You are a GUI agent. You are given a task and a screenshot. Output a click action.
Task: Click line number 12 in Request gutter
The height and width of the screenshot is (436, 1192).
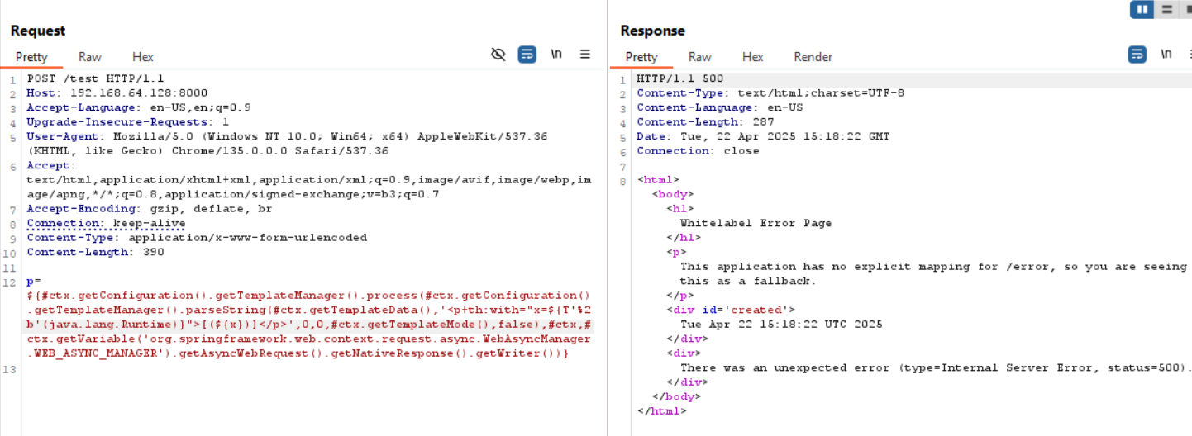point(11,282)
